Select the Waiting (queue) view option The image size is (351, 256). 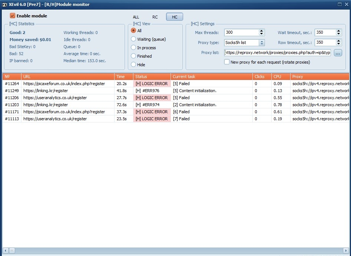tap(134, 39)
